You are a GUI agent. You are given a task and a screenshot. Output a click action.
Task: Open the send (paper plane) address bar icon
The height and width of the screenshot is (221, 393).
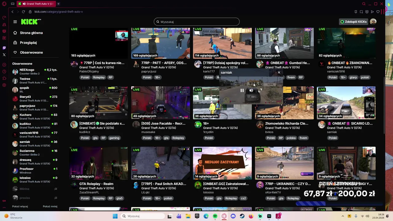372,12
